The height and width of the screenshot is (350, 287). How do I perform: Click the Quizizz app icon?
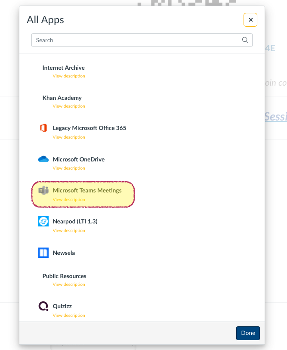coord(43,307)
